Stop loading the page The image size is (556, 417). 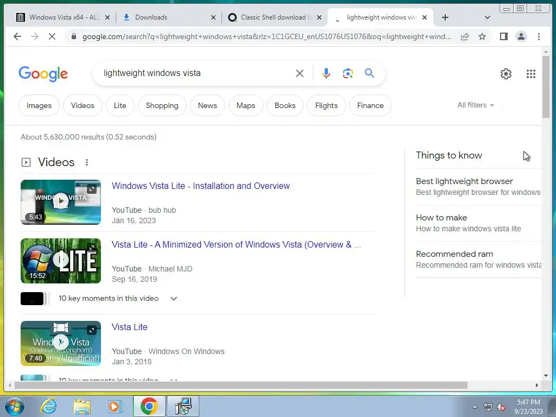(52, 36)
